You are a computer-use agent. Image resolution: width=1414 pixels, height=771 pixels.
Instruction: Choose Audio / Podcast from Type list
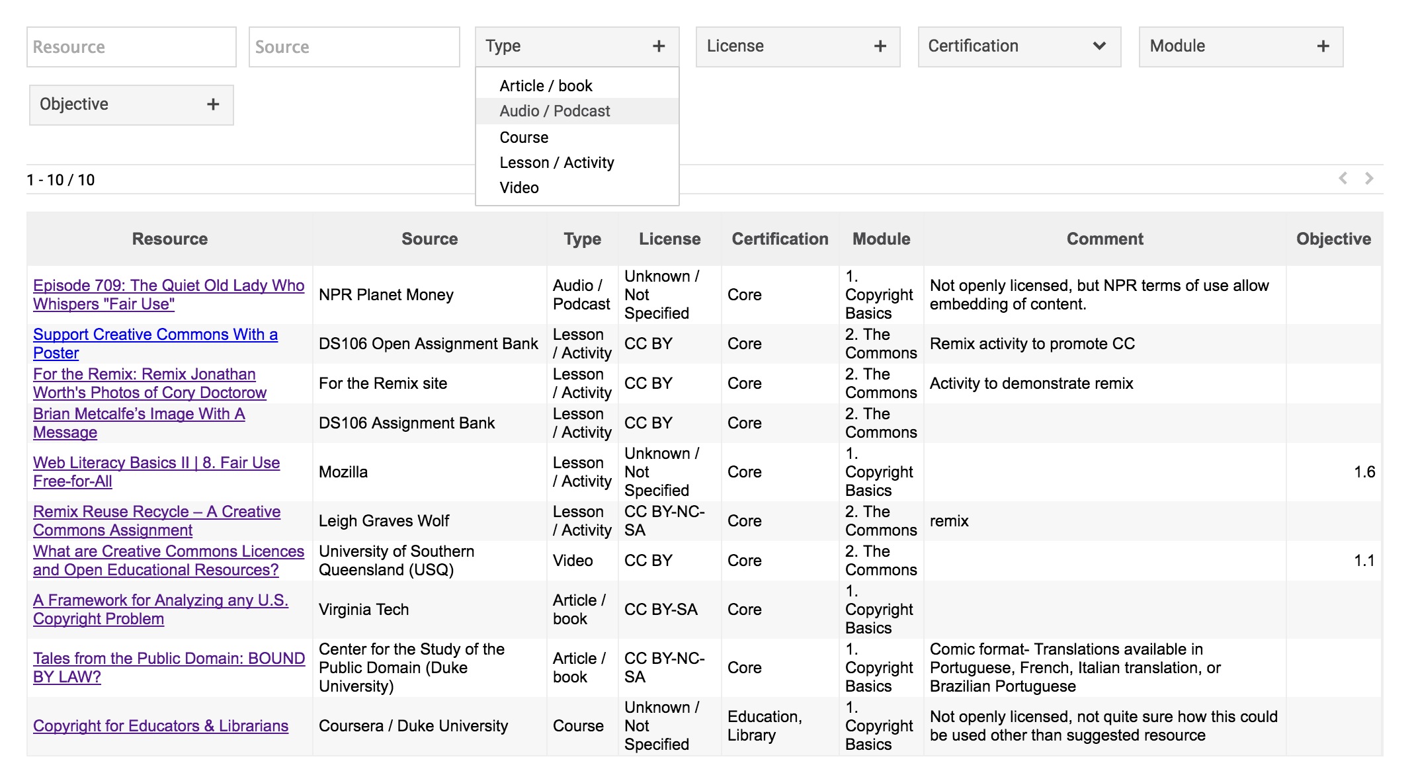pyautogui.click(x=554, y=111)
